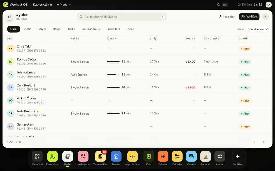Click Cem Bozkurt's red ₺3.600 balance
Image resolution: width=275 pixels, height=171 pixels.
(x=190, y=87)
